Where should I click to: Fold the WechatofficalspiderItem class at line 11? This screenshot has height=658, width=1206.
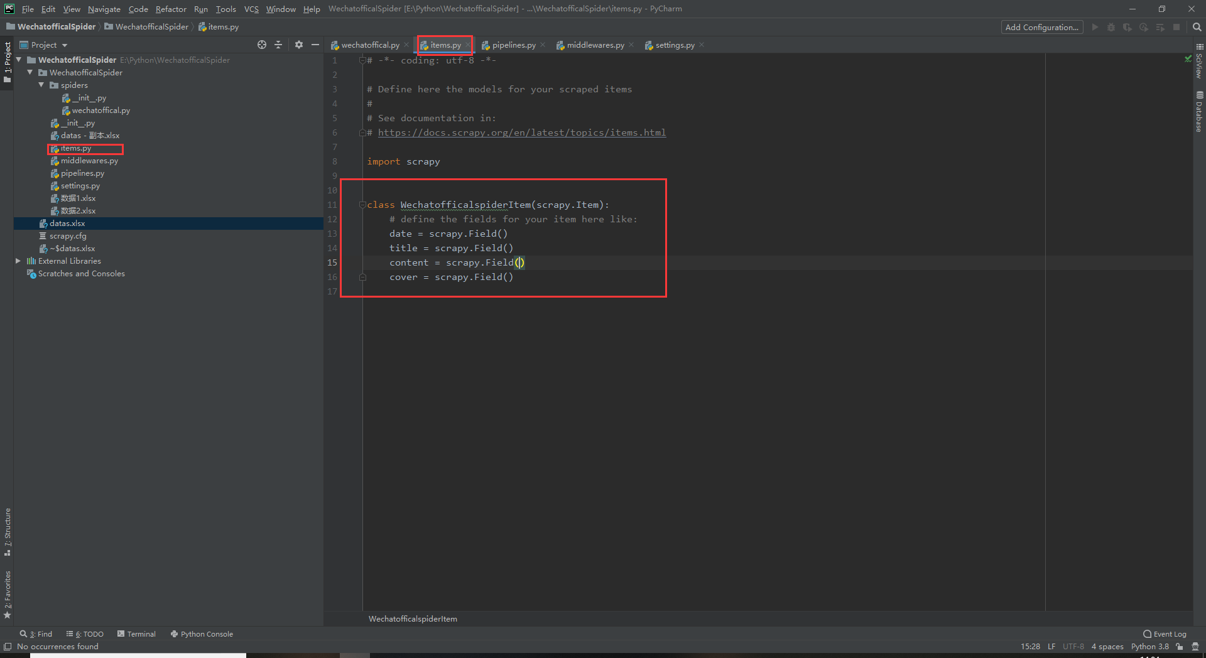coord(362,205)
